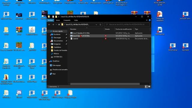Open Descargas in the navigation pane
Screen dimensions: 192x108
(57, 37)
